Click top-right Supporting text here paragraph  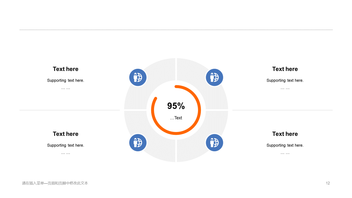point(285,81)
